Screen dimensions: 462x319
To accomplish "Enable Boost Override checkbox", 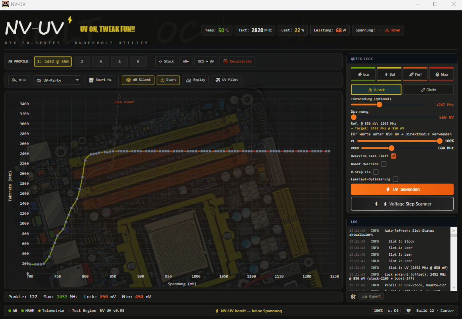I will click(x=384, y=164).
